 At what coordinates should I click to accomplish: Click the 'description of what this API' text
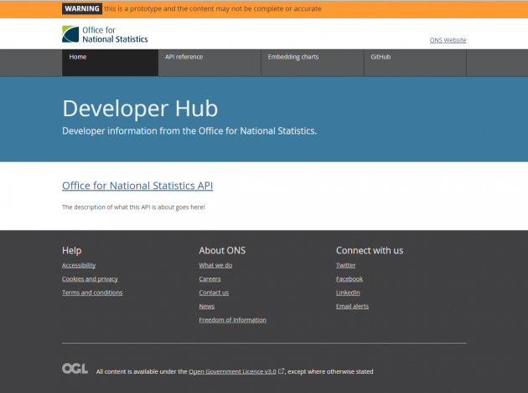click(x=133, y=207)
